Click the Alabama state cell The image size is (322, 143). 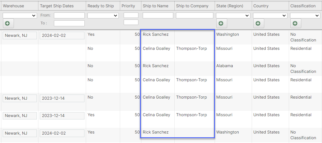tap(224, 66)
